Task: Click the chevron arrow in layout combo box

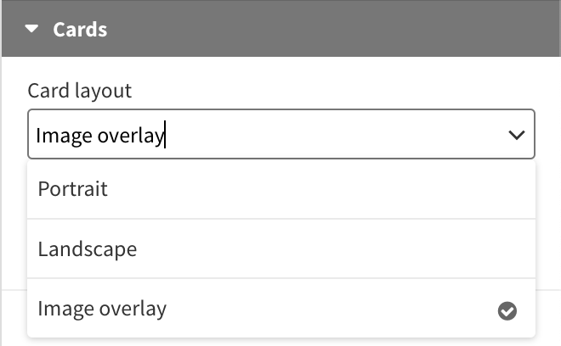Action: 516,135
